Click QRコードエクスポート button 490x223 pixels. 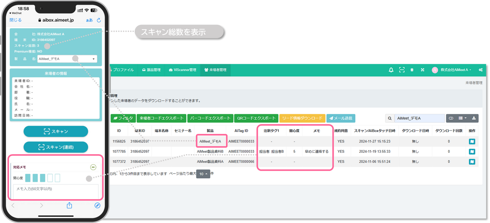[256, 118]
